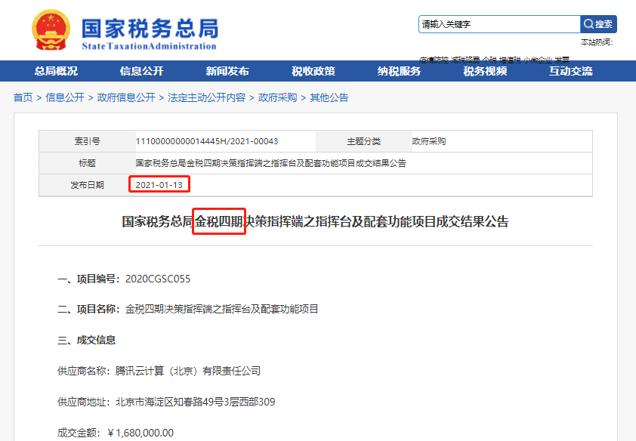Open the 信息公开 navigation menu
636x441 pixels.
pos(143,70)
